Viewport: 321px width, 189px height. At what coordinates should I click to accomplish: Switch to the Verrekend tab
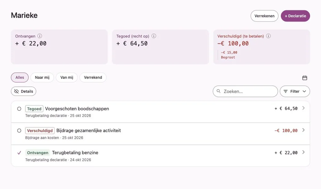coord(93,77)
